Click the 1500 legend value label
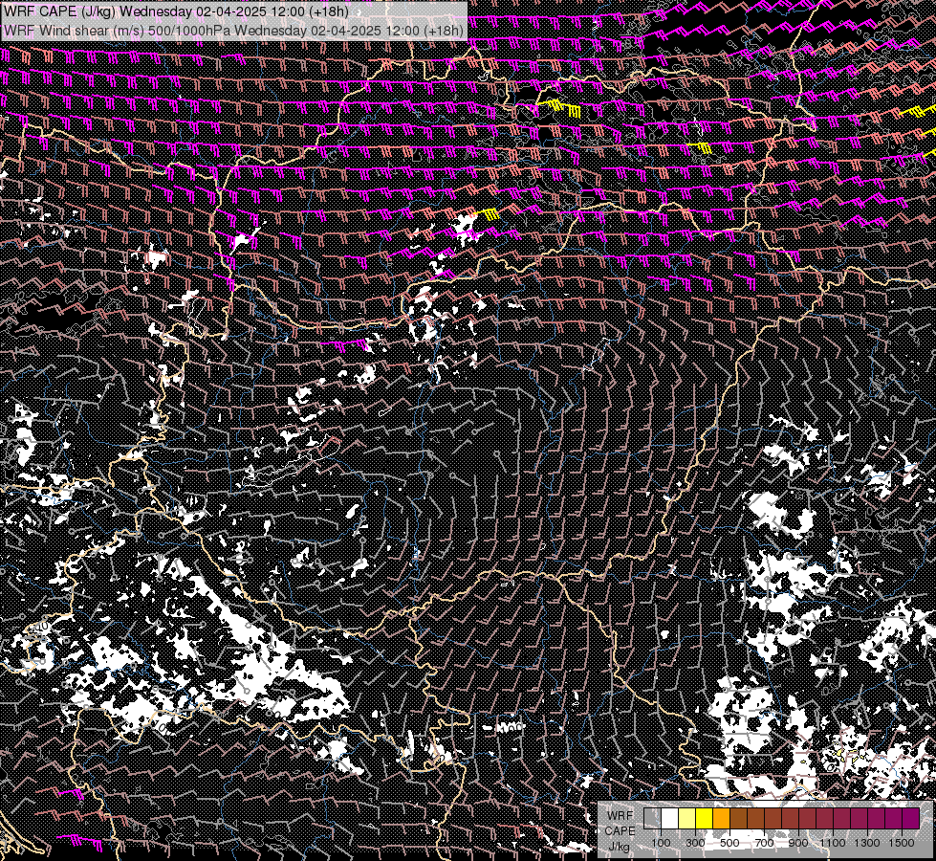The width and height of the screenshot is (936, 861). pyautogui.click(x=902, y=843)
